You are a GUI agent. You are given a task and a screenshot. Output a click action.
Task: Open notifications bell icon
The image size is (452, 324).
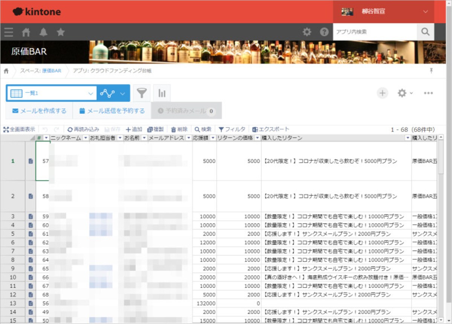click(x=44, y=32)
